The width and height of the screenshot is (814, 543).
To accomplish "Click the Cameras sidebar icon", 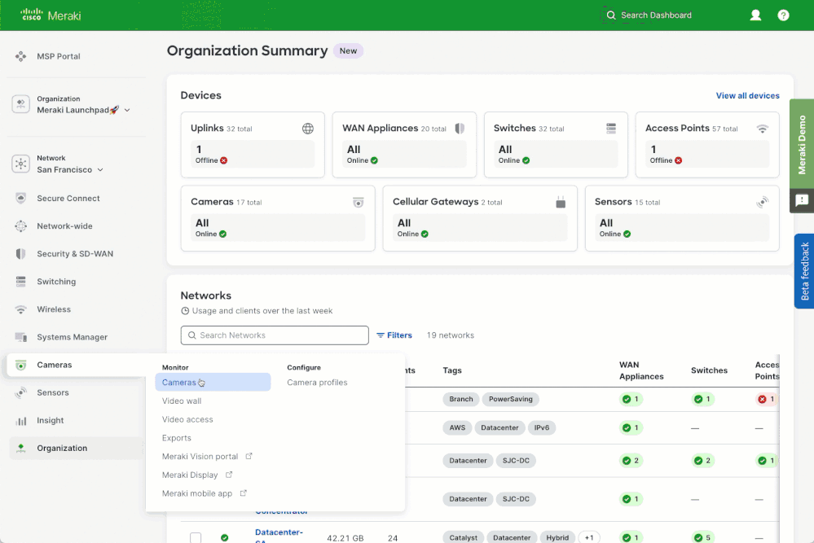I will [20, 365].
